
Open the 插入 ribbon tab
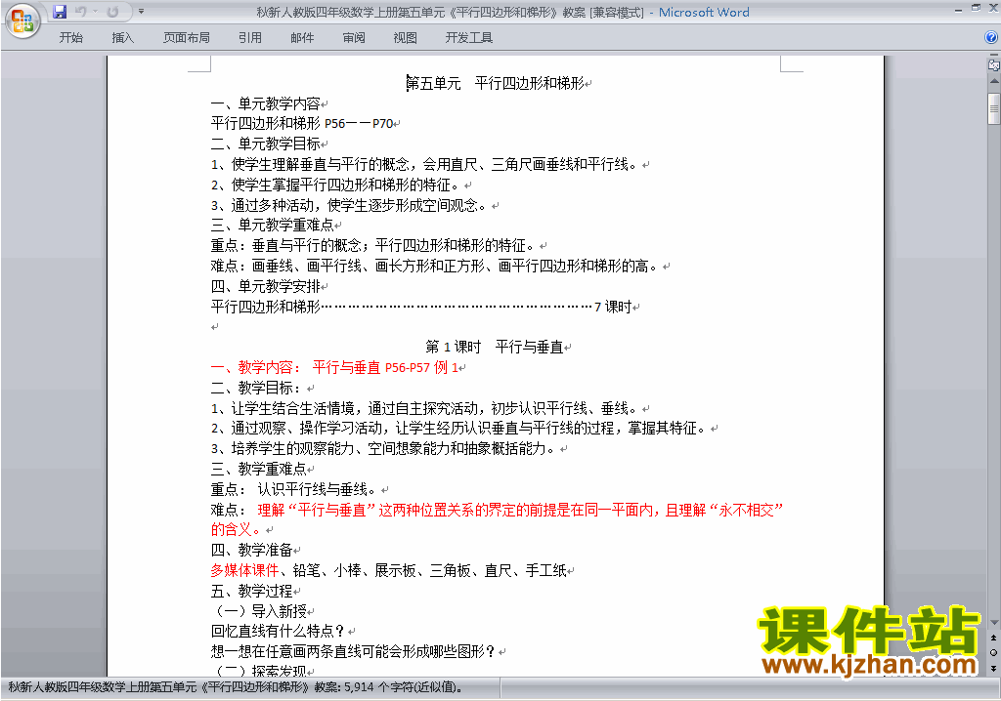coord(122,38)
